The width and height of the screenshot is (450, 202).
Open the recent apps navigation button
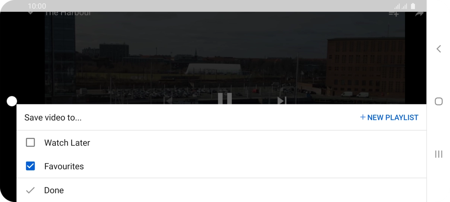point(439,154)
